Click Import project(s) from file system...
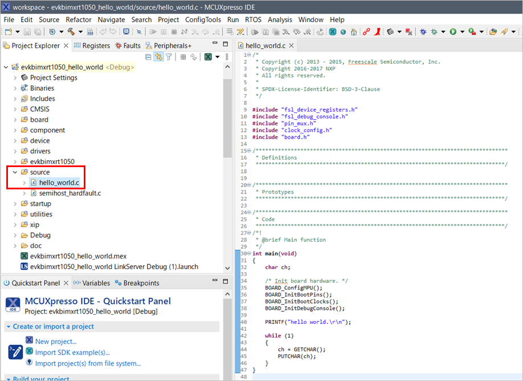This screenshot has height=381, width=523. [x=88, y=363]
